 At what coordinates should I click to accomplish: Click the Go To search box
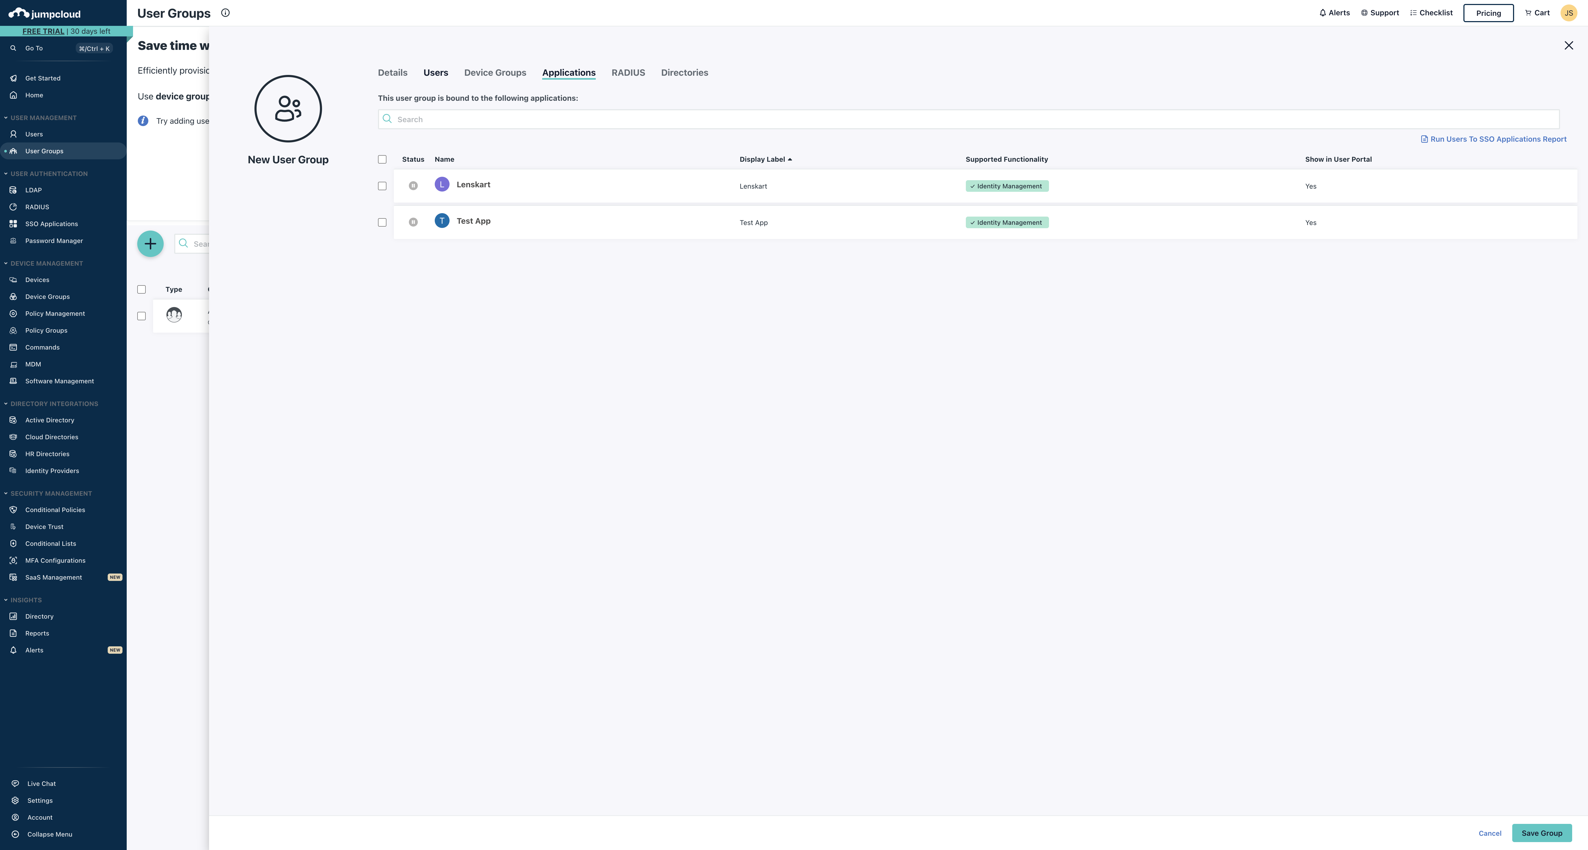(62, 48)
